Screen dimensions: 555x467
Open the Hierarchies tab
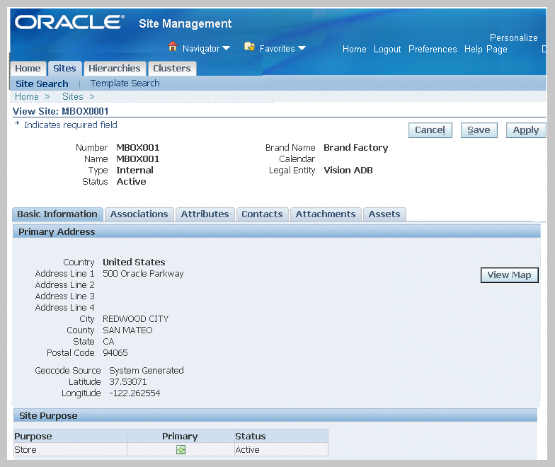[115, 68]
